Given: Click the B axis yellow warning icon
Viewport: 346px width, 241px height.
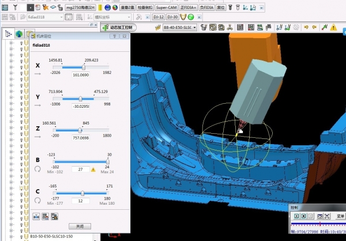Looking at the screenshot, I should [x=93, y=170].
